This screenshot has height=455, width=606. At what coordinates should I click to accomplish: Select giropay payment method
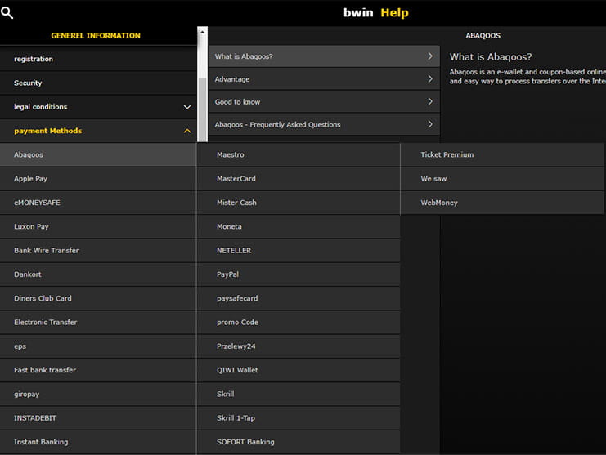[98, 394]
